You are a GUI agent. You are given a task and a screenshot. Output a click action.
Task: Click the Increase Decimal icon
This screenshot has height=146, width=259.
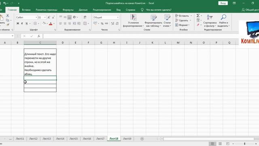(113, 24)
